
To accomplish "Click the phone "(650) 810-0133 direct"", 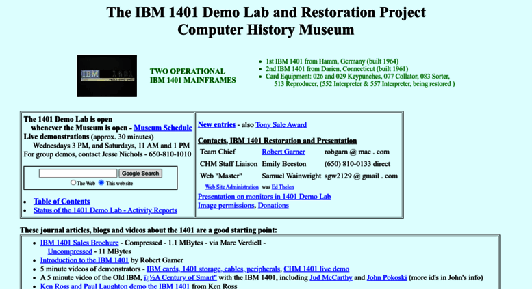I will (x=357, y=164).
